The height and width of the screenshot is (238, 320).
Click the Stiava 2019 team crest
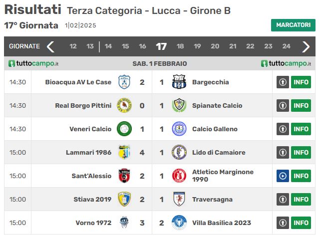point(124,199)
